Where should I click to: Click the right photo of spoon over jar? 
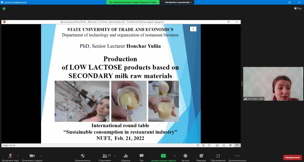click(164, 101)
